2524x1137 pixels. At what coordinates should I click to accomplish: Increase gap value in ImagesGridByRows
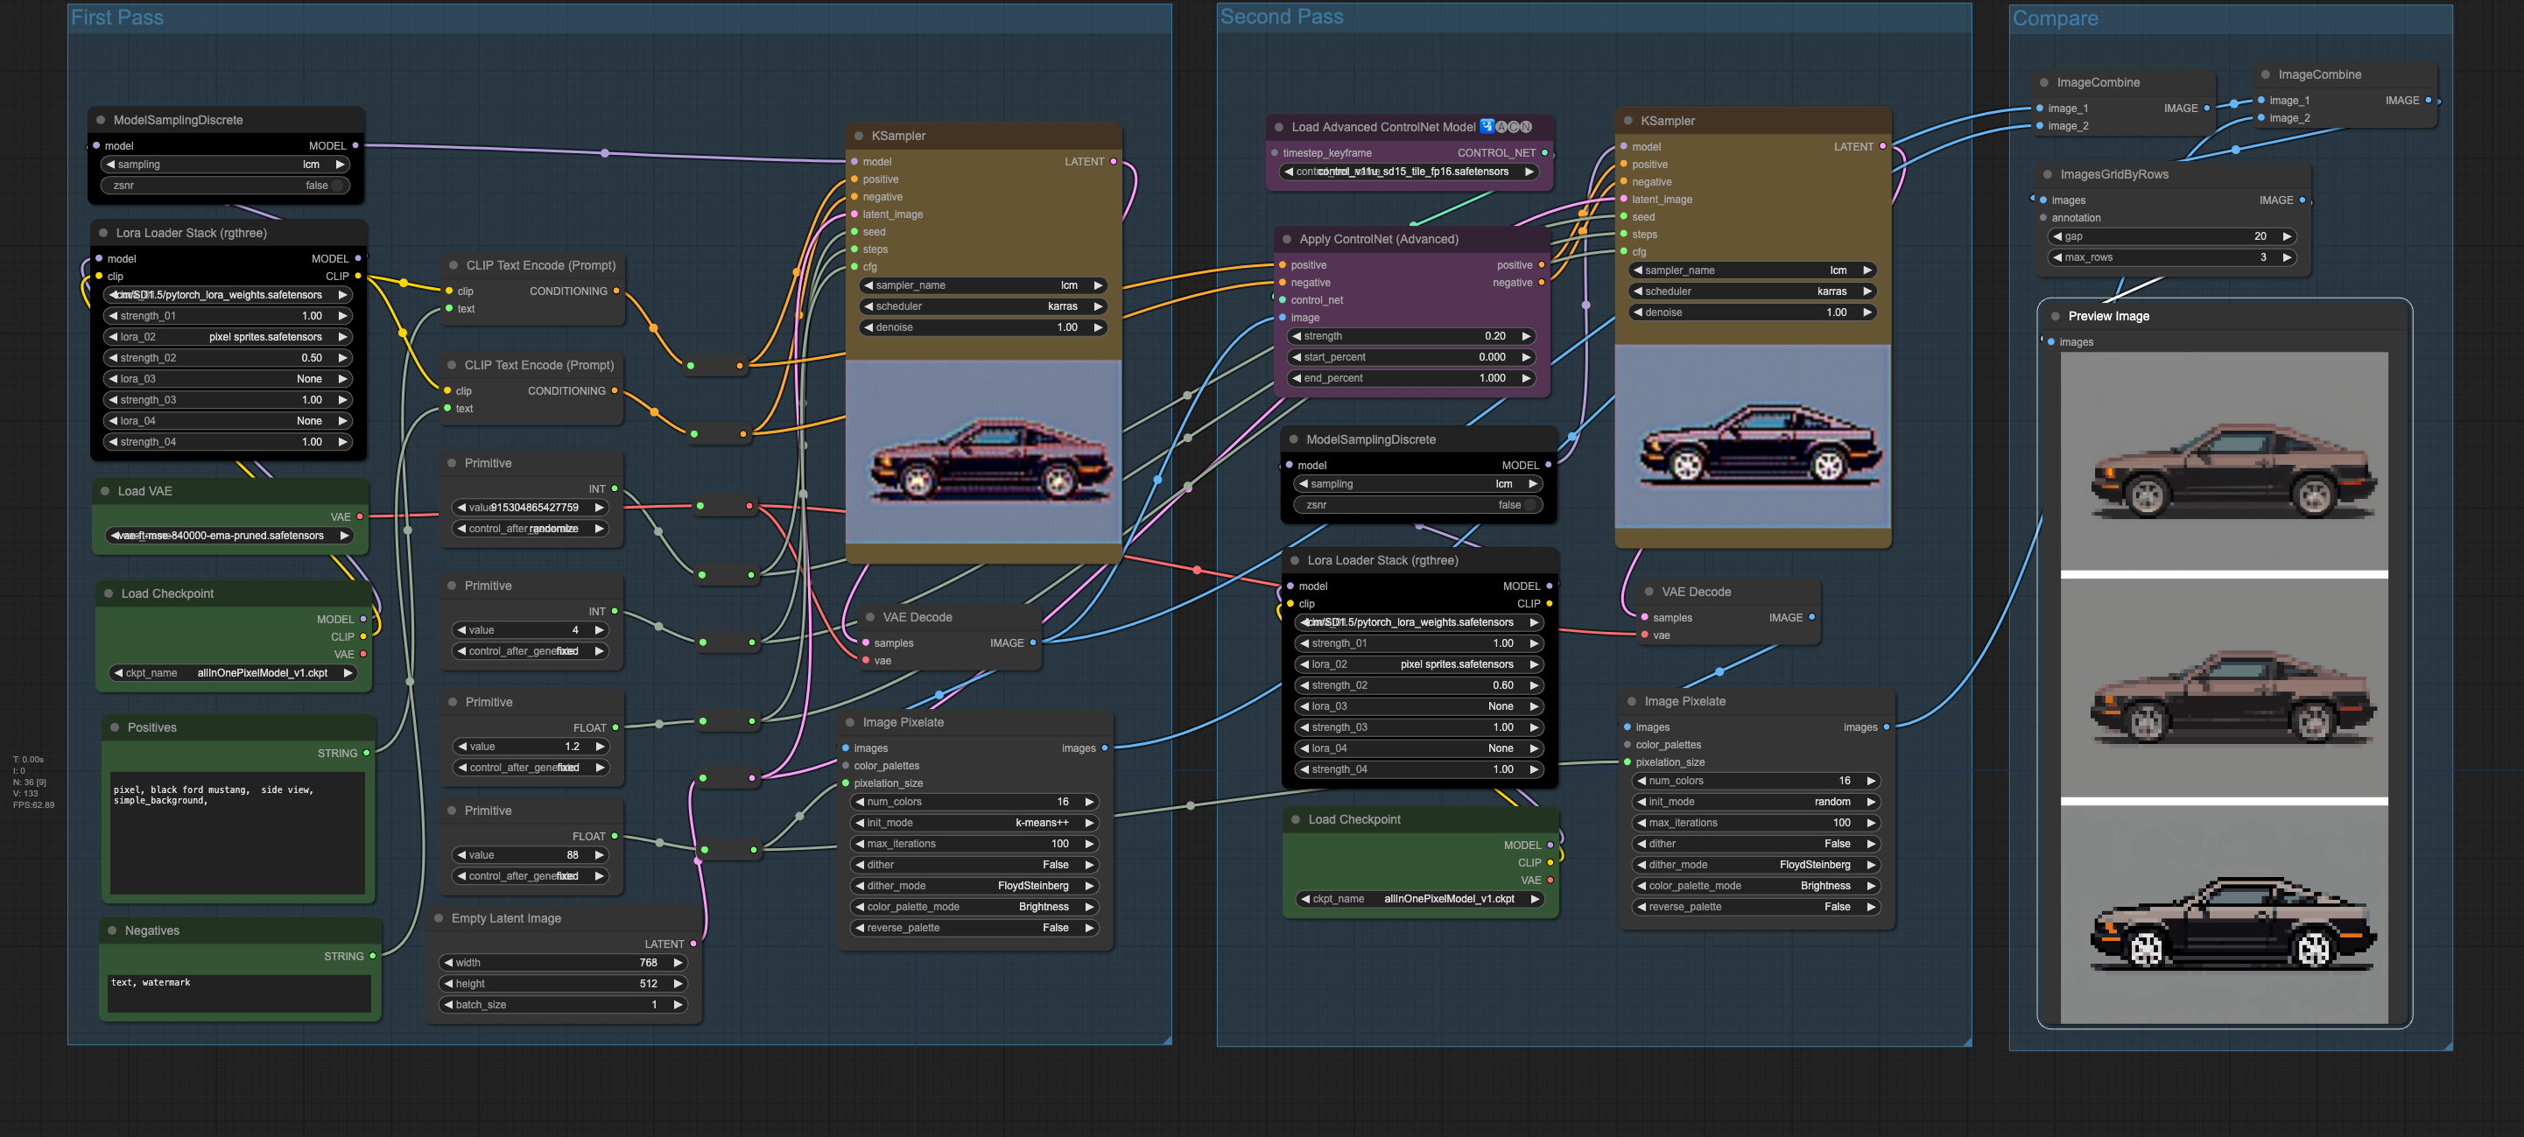click(x=2287, y=236)
